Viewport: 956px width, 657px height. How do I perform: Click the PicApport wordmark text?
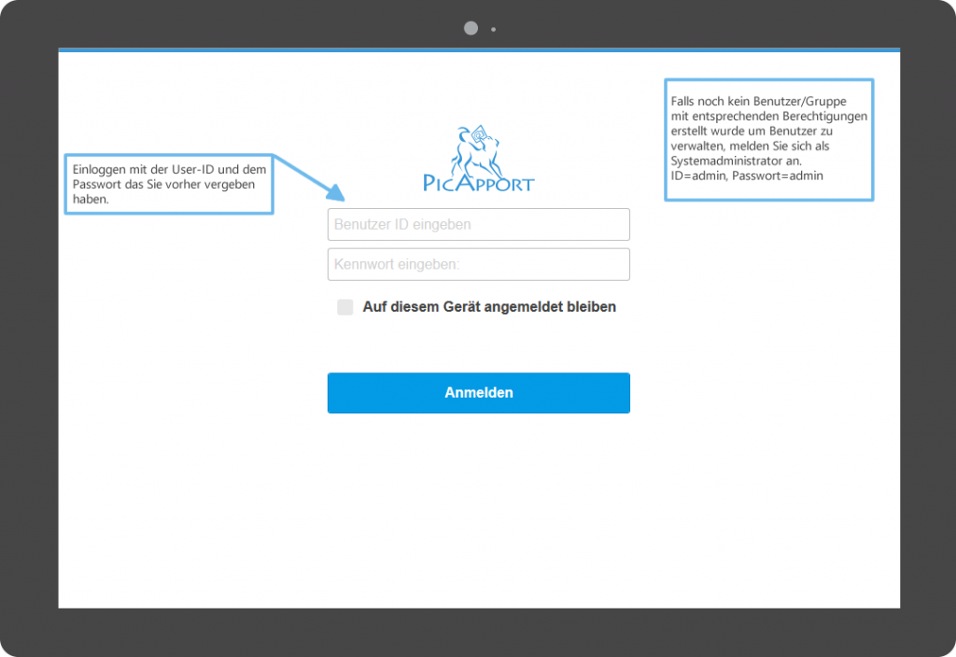pyautogui.click(x=478, y=183)
